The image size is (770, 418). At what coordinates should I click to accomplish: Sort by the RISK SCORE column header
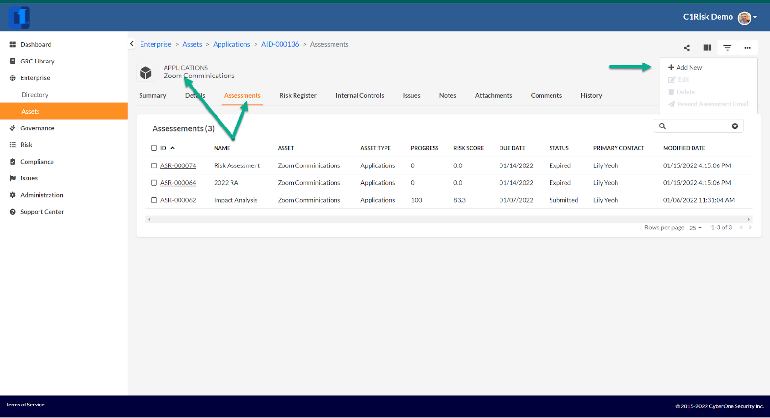click(x=468, y=148)
